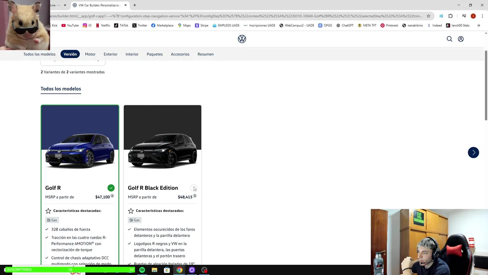Go to the Paquetes step
488x275 pixels.
tap(155, 54)
